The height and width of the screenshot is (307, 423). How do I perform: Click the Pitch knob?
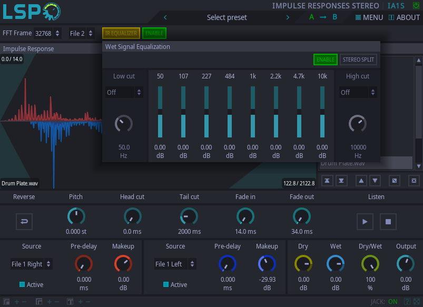pyautogui.click(x=76, y=216)
